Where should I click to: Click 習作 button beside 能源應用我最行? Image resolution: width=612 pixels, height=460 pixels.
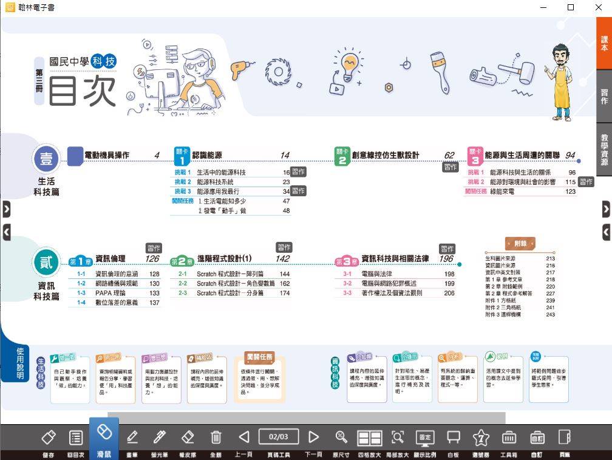298,191
